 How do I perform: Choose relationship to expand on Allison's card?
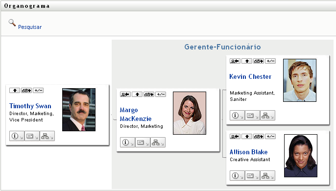[x=259, y=137]
